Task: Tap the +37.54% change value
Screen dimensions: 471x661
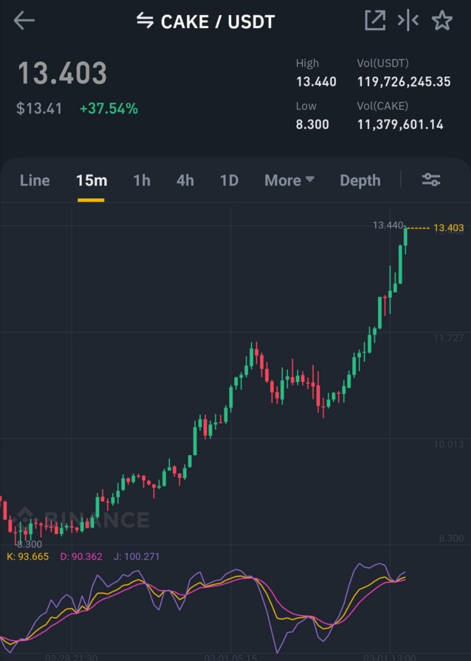Action: pos(108,108)
